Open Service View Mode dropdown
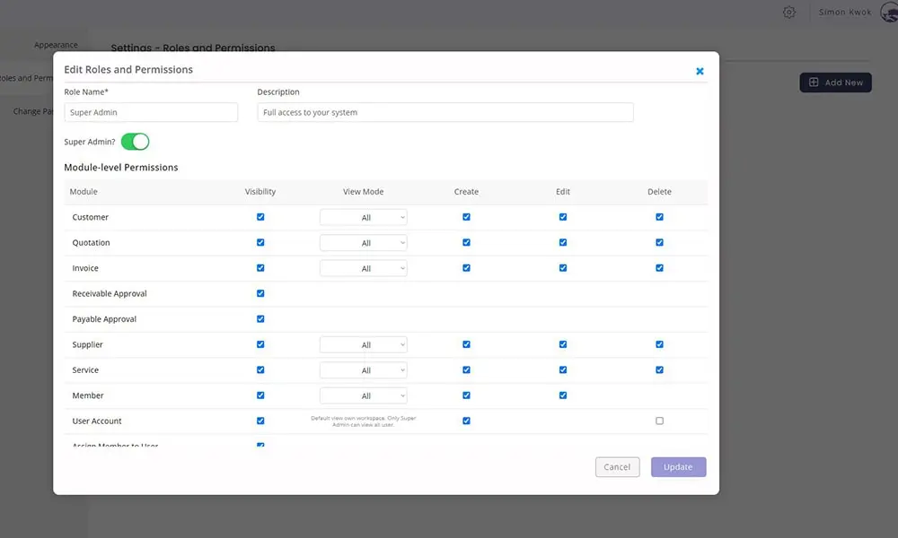Viewport: 898px width, 538px height. pyautogui.click(x=364, y=370)
